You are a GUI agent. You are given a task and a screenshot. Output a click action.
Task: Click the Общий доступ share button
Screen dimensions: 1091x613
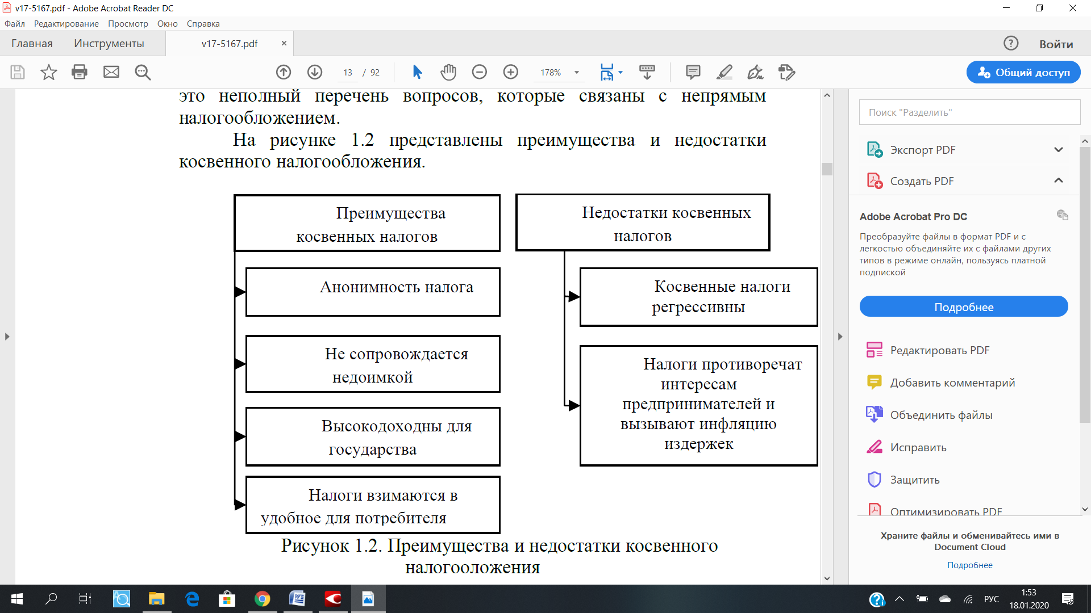(x=1023, y=73)
